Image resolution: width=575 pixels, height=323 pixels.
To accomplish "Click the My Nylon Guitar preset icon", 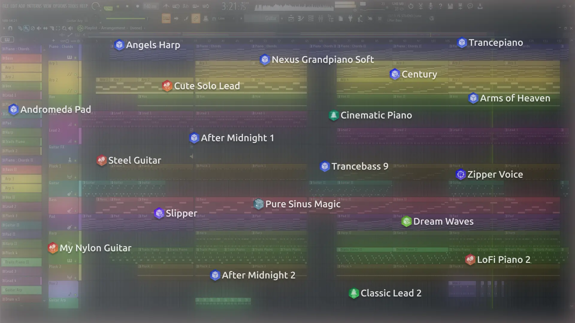I will [x=53, y=248].
